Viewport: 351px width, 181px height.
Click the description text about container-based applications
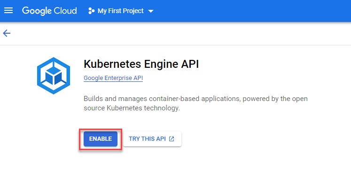tap(195, 103)
